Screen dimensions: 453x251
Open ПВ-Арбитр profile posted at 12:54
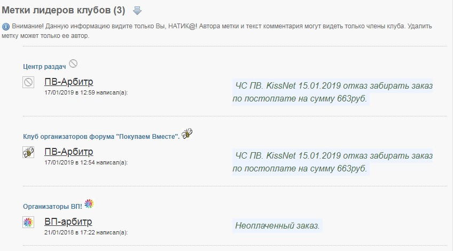coord(69,152)
